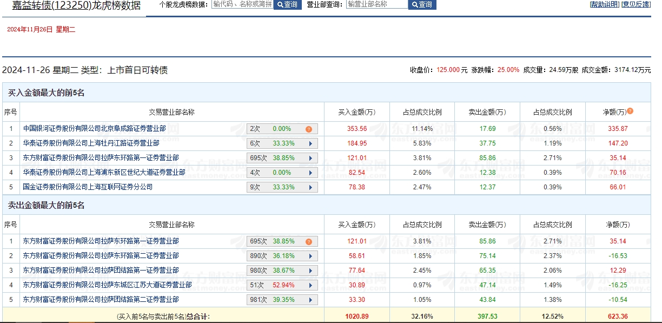The height and width of the screenshot is (323, 662).
Task: Expand the 981次 39.35% statistics badge
Action: [x=310, y=300]
